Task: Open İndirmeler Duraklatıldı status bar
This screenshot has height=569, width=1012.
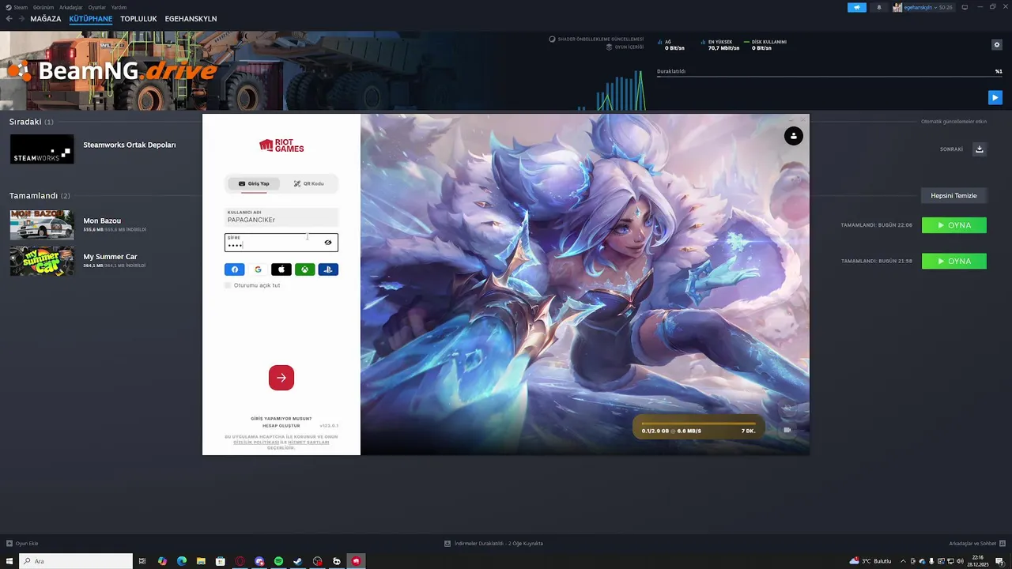Action: [493, 544]
